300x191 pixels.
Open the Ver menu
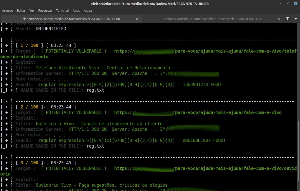(32, 10)
